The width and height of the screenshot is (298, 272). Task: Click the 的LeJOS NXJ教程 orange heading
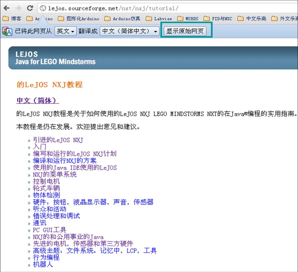pos(49,85)
